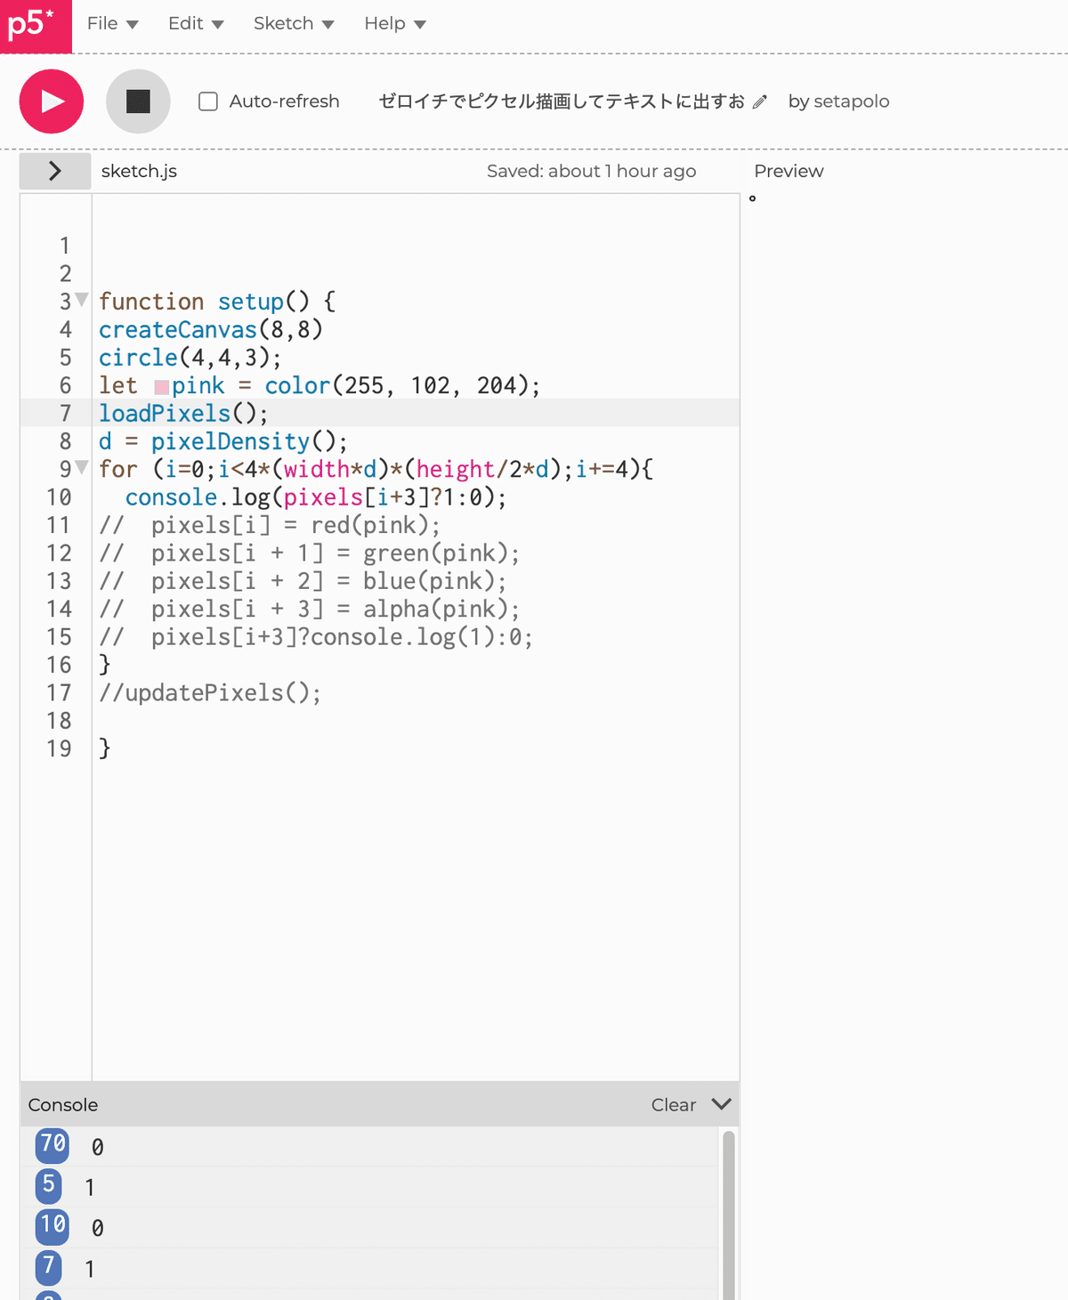Screen dimensions: 1068x1300
Task: Fold the for loop at line 9
Action: coord(82,467)
